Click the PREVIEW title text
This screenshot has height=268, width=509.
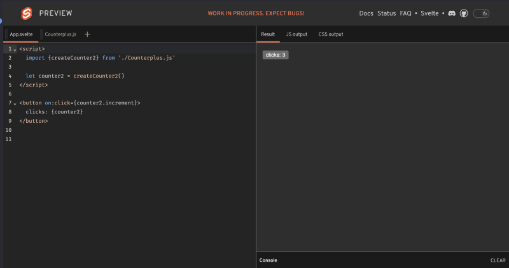[x=56, y=13]
